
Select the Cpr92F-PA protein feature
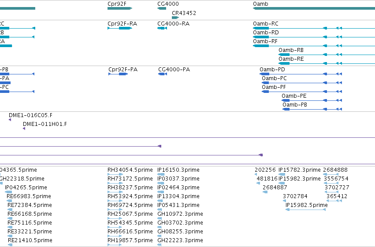point(118,74)
